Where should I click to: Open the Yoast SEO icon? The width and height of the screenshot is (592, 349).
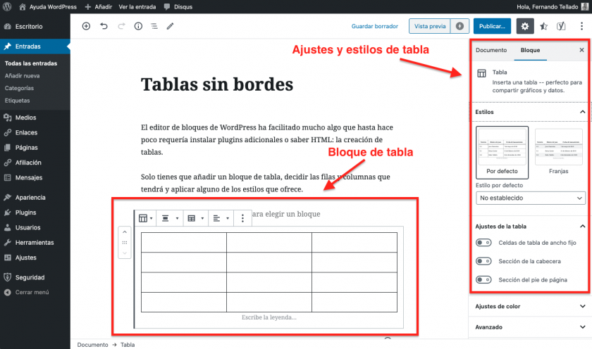(x=561, y=26)
